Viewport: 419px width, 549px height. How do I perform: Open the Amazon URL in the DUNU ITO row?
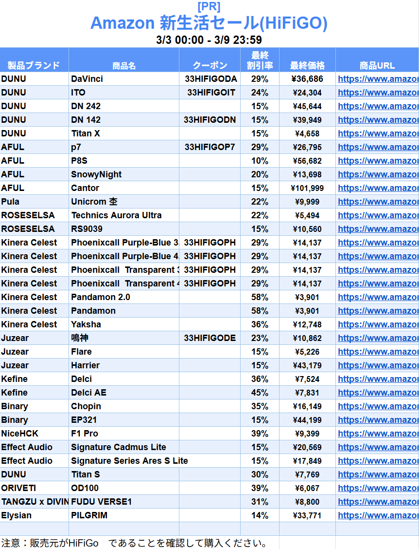point(378,93)
